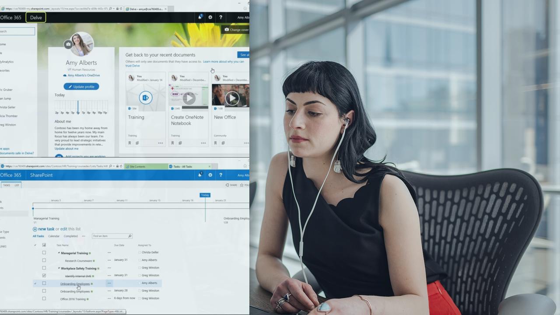The width and height of the screenshot is (560, 315).
Task: Click the help question mark in Delve
Action: 220,17
